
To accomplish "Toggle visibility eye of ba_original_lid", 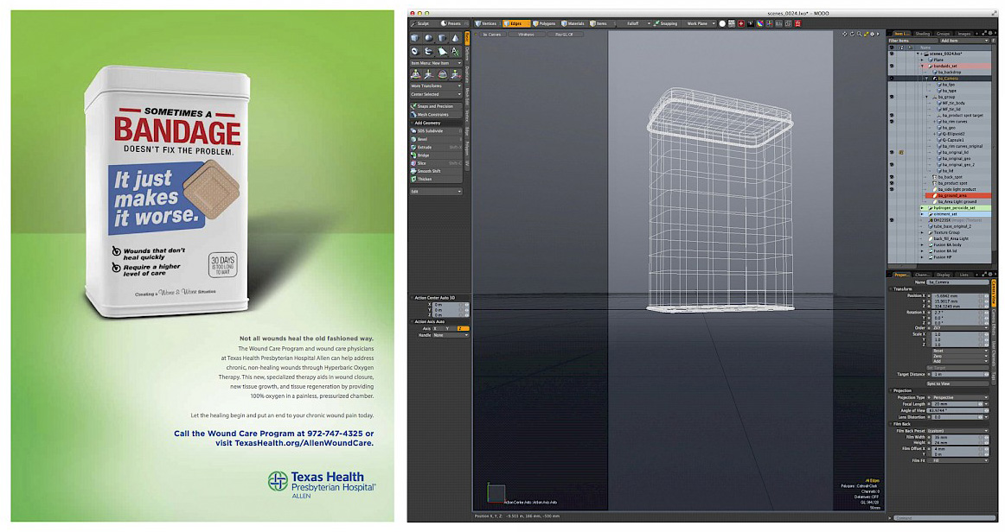I will coord(892,152).
